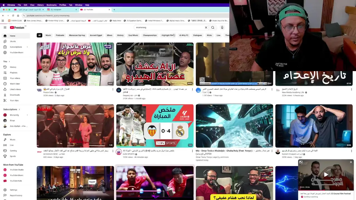Go back in Chrome
Screen dimensions: 356x200
pyautogui.click(x=3, y=16)
